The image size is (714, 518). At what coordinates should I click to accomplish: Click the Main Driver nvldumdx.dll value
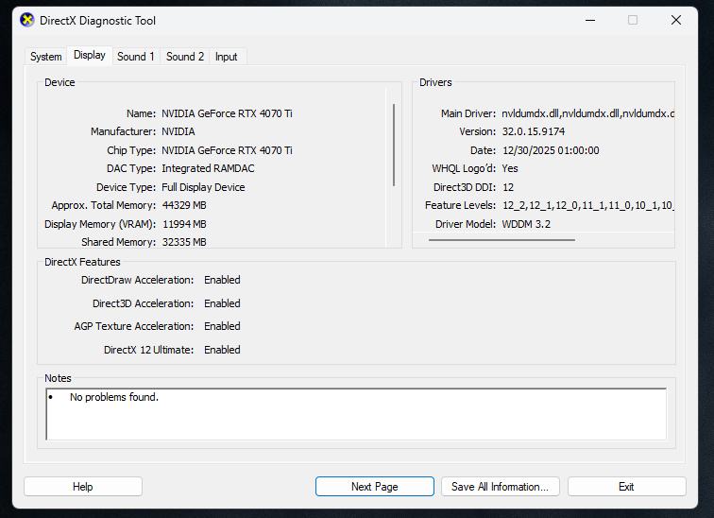587,113
